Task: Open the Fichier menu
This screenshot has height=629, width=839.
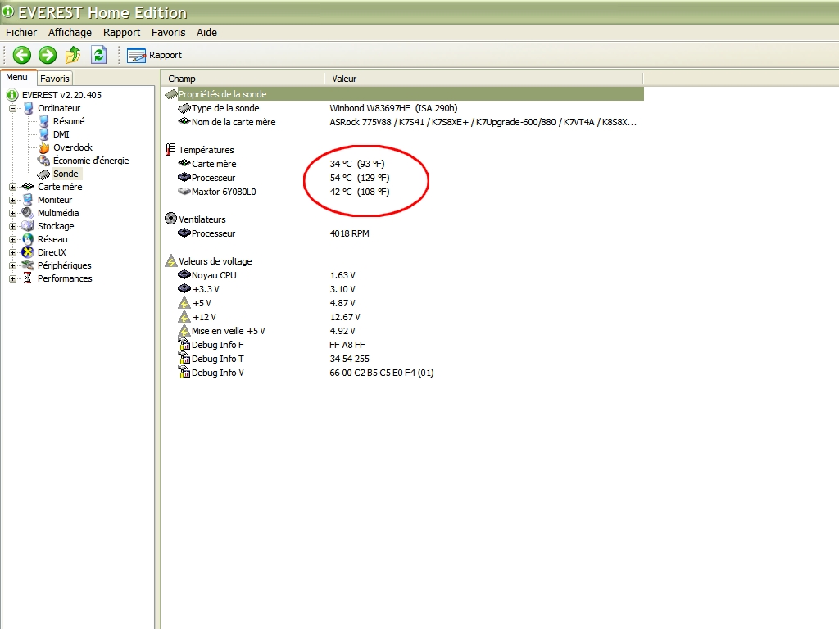Action: click(x=21, y=33)
